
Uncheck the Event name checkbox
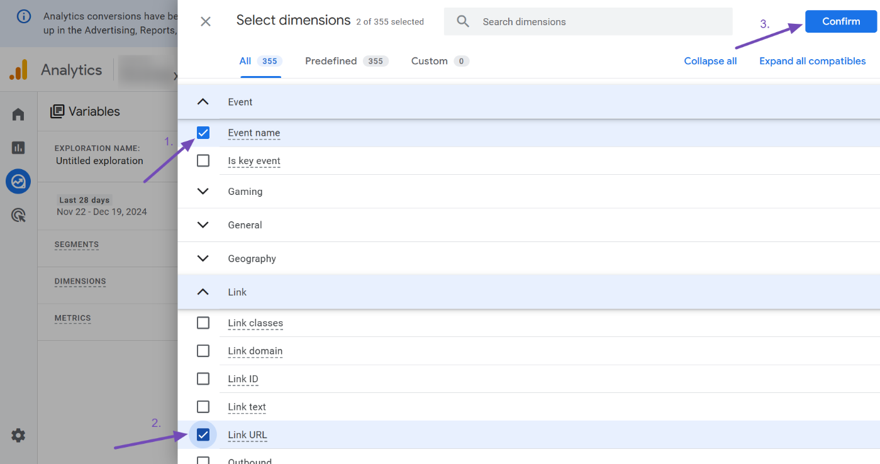pyautogui.click(x=203, y=133)
